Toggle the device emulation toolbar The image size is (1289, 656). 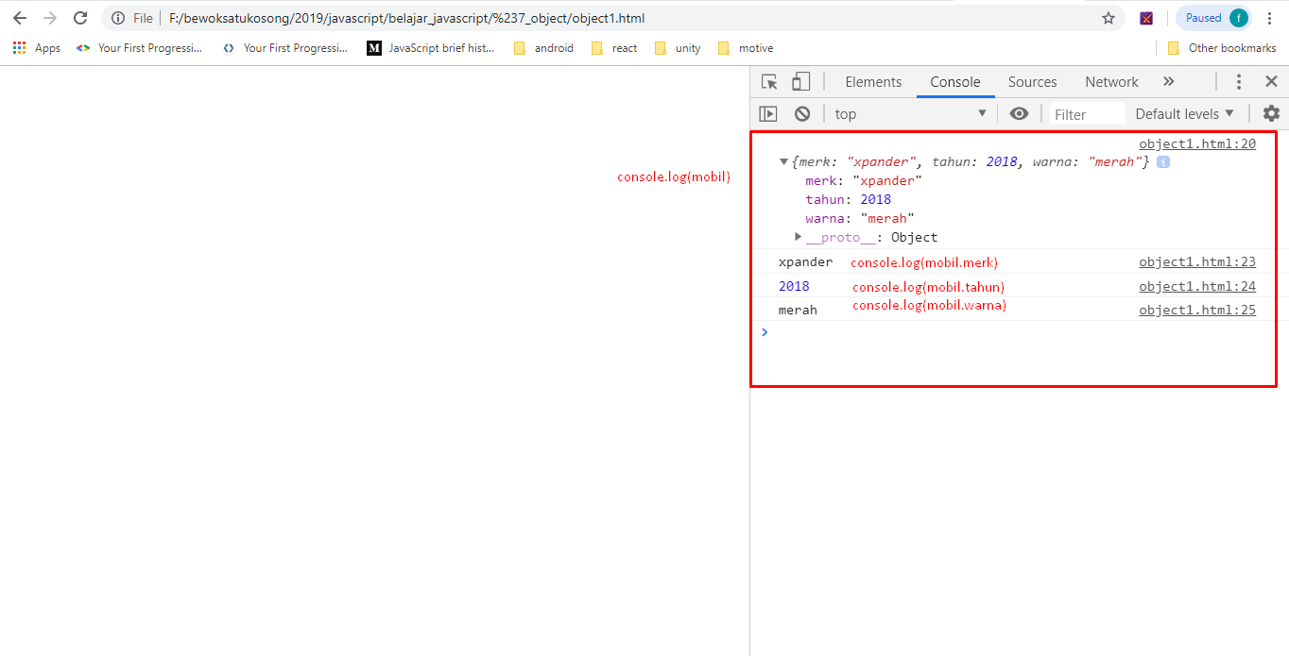[799, 81]
